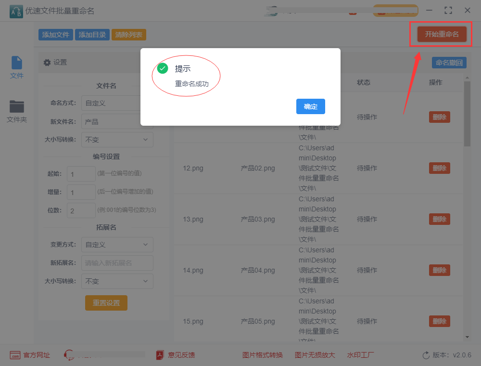Delete the 14.png row
The height and width of the screenshot is (366, 481).
pos(439,270)
